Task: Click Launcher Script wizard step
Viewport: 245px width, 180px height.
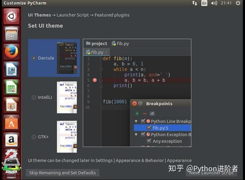Action: [x=73, y=15]
